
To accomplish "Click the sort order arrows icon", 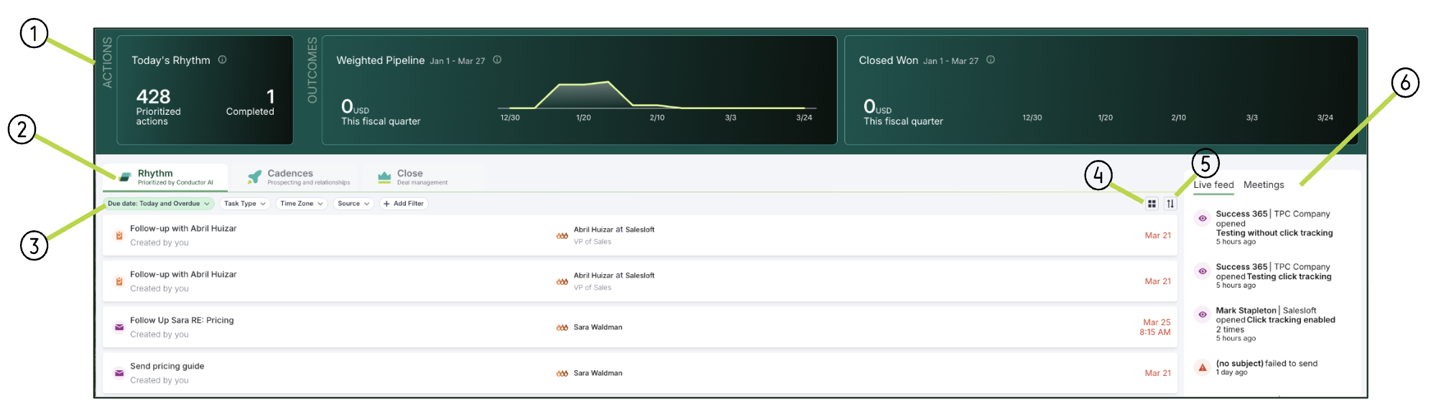I will click(1171, 204).
